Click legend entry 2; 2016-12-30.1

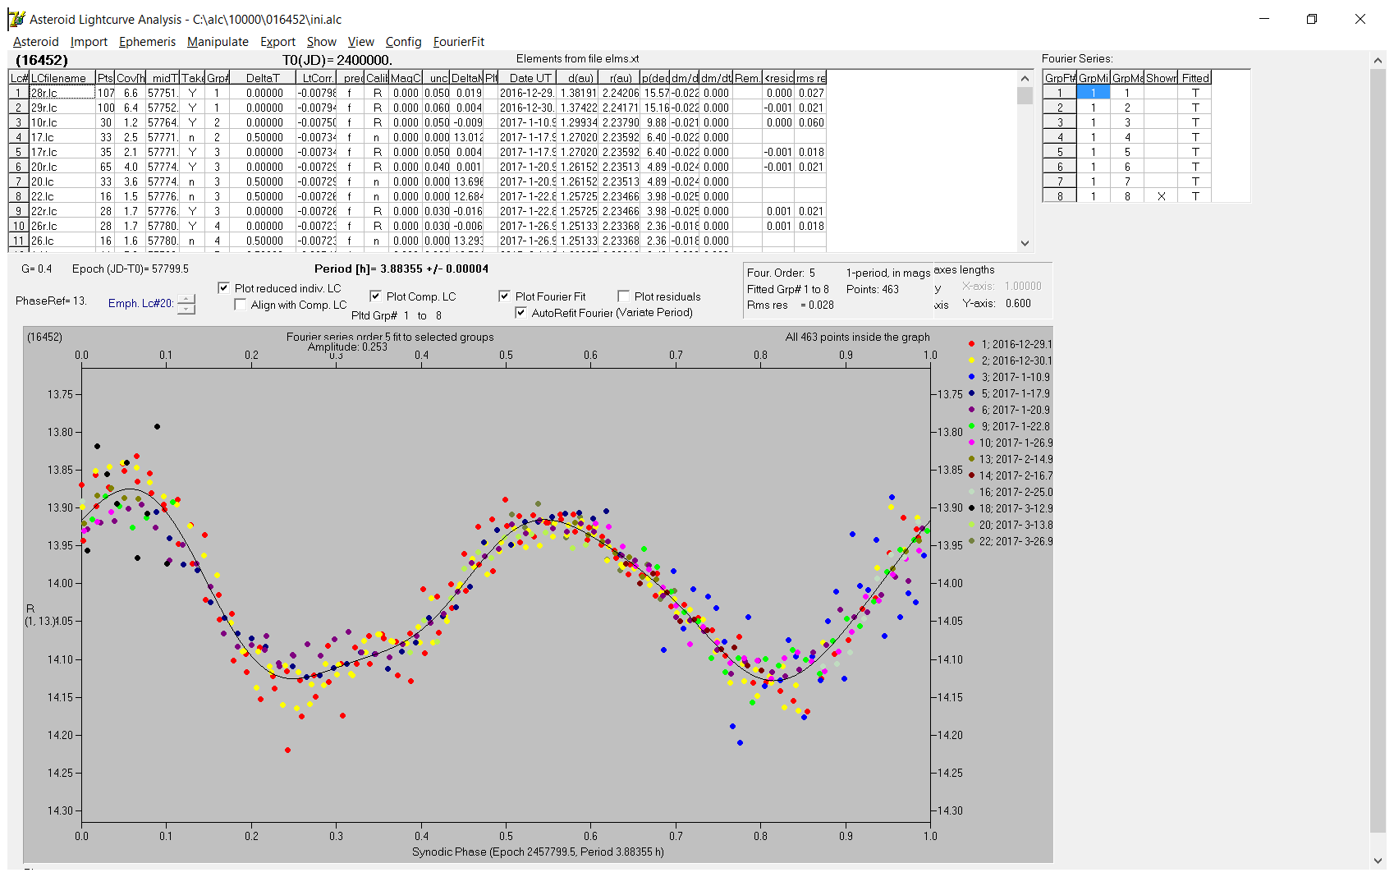pos(1011,360)
